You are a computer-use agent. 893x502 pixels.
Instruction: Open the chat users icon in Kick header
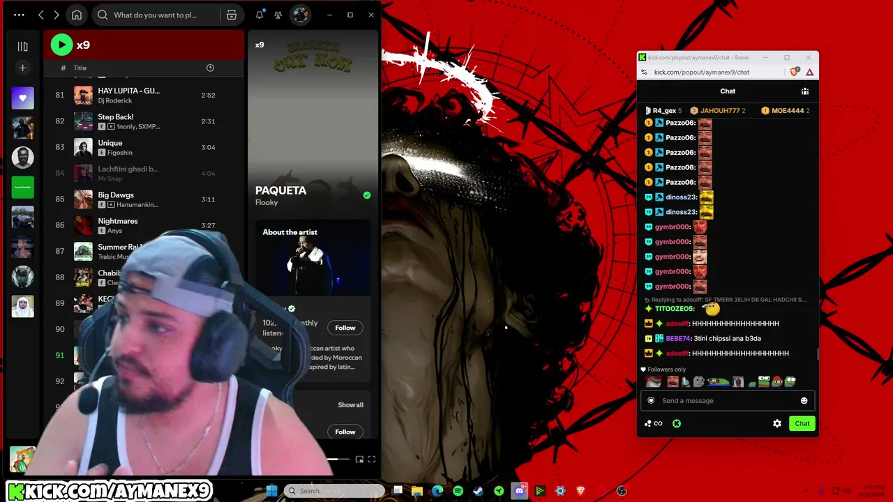(x=805, y=91)
